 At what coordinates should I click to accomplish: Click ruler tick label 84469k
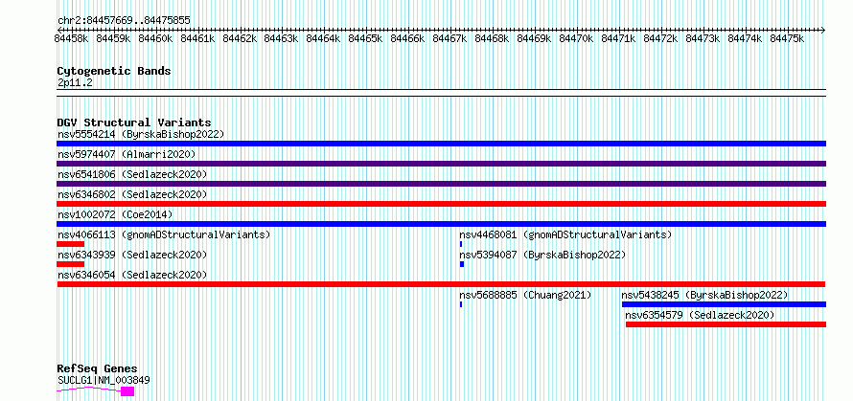pos(534,38)
